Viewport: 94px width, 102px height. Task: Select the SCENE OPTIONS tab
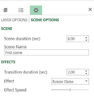[45, 20]
